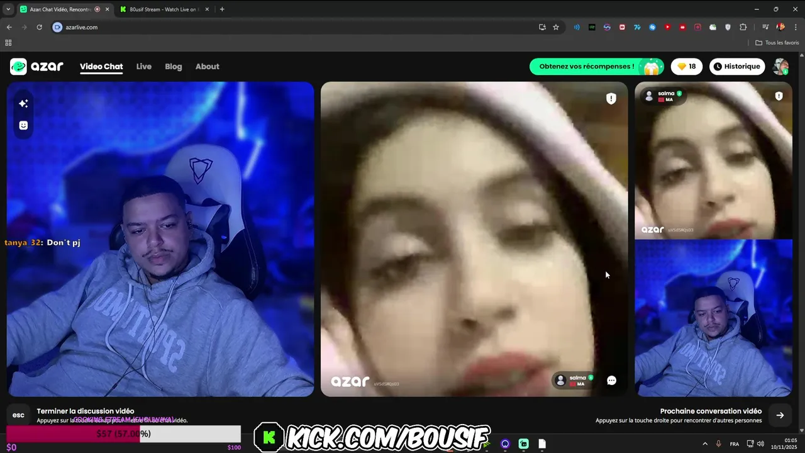This screenshot has width=805, height=453.
Task: Open the effects sparkle icon on local video
Action: click(23, 103)
